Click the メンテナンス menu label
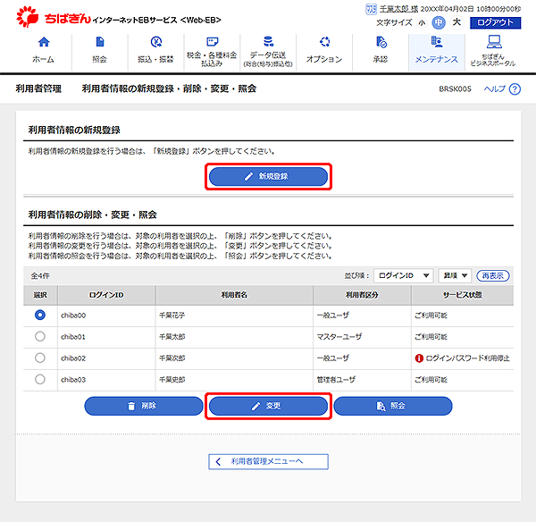Viewport: 536px width, 522px height. coord(437,59)
